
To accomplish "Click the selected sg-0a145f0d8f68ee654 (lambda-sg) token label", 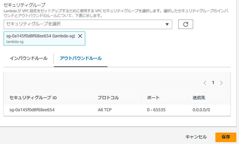I will [x=41, y=36].
